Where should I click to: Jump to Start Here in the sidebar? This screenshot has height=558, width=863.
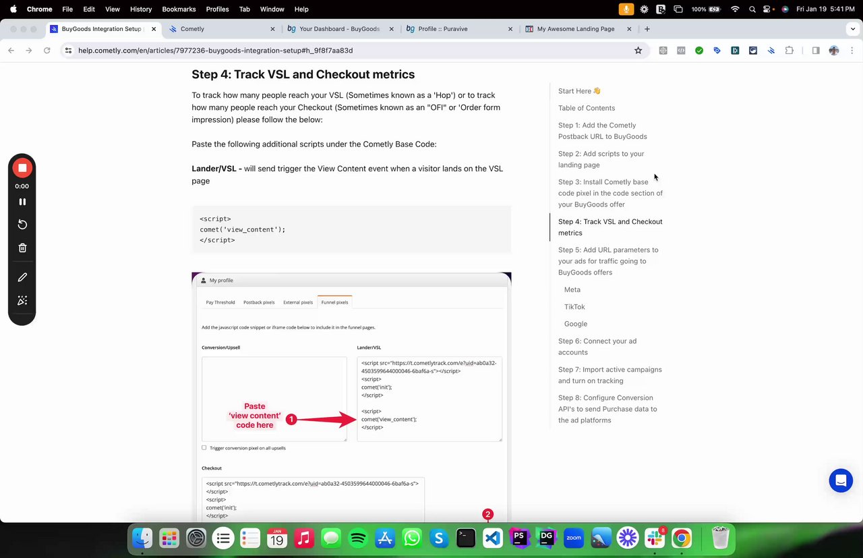point(579,91)
